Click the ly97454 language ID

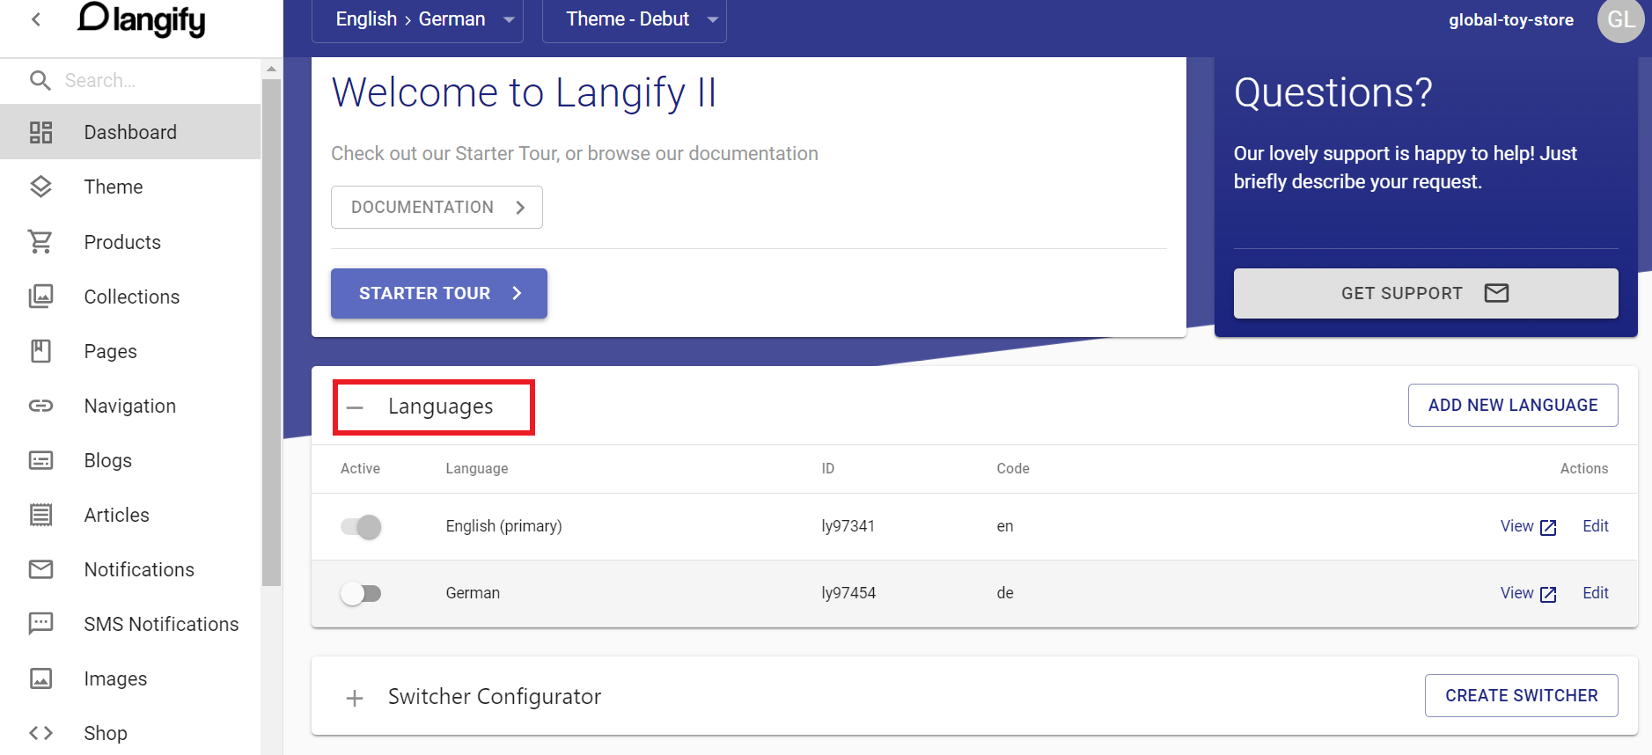[848, 593]
